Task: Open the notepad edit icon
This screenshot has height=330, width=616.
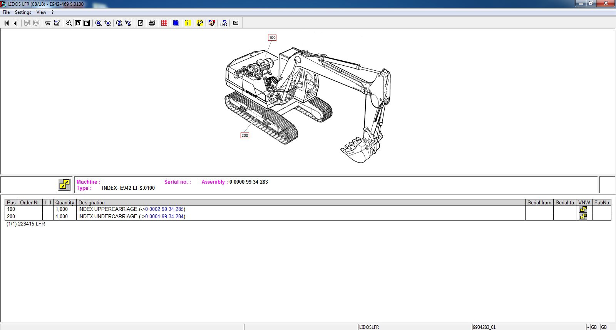Action: tap(140, 23)
